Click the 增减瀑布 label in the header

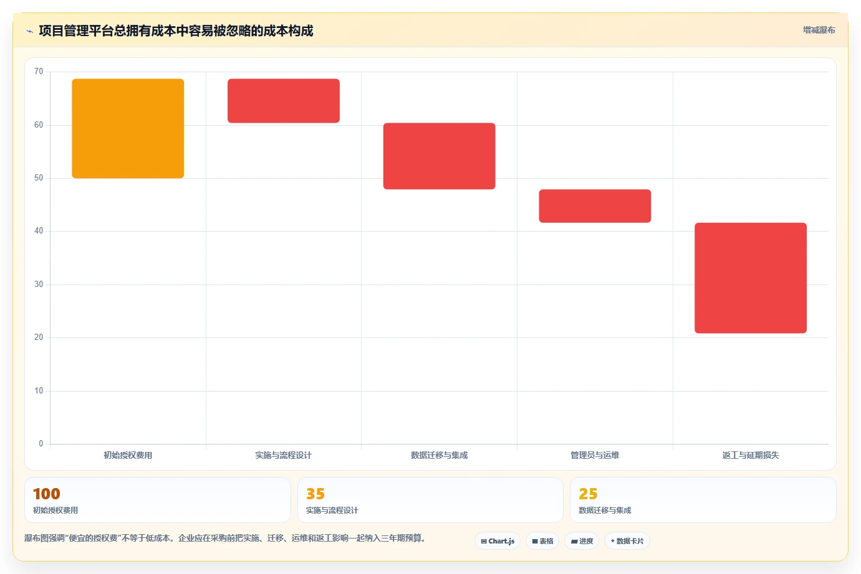click(x=819, y=30)
